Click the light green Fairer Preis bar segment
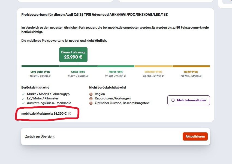This screenshot has height=164, width=232. [x=116, y=66]
